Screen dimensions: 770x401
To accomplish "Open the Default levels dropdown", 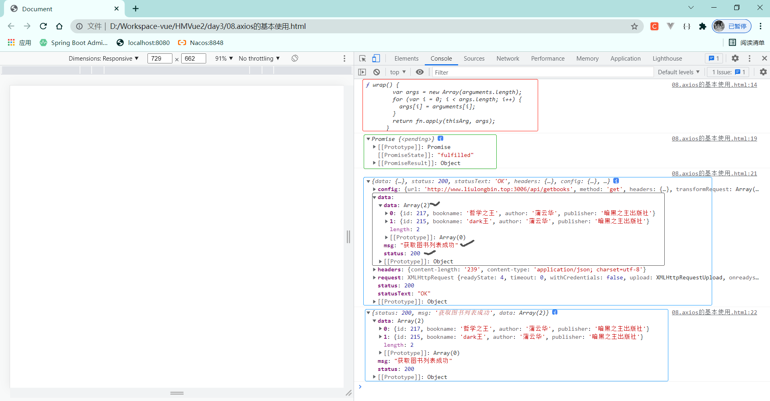I will pyautogui.click(x=678, y=72).
